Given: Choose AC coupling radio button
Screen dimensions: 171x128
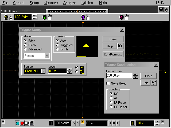Looking at the screenshot, I should pos(111,98).
